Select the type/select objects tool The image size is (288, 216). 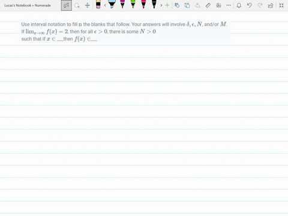(x=67, y=5)
